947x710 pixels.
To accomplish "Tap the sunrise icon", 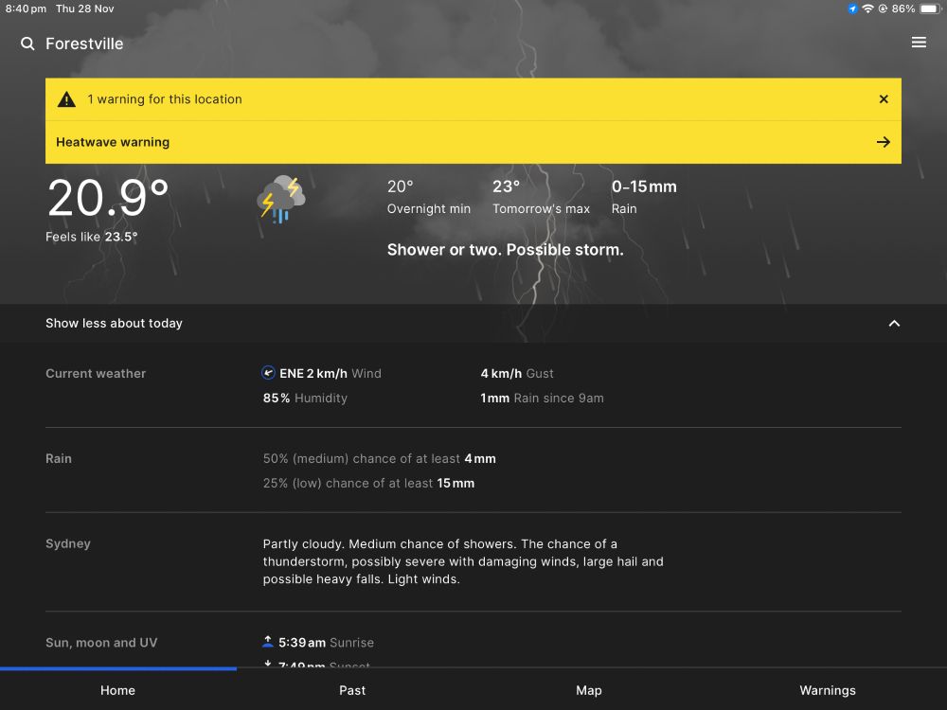I will [268, 642].
